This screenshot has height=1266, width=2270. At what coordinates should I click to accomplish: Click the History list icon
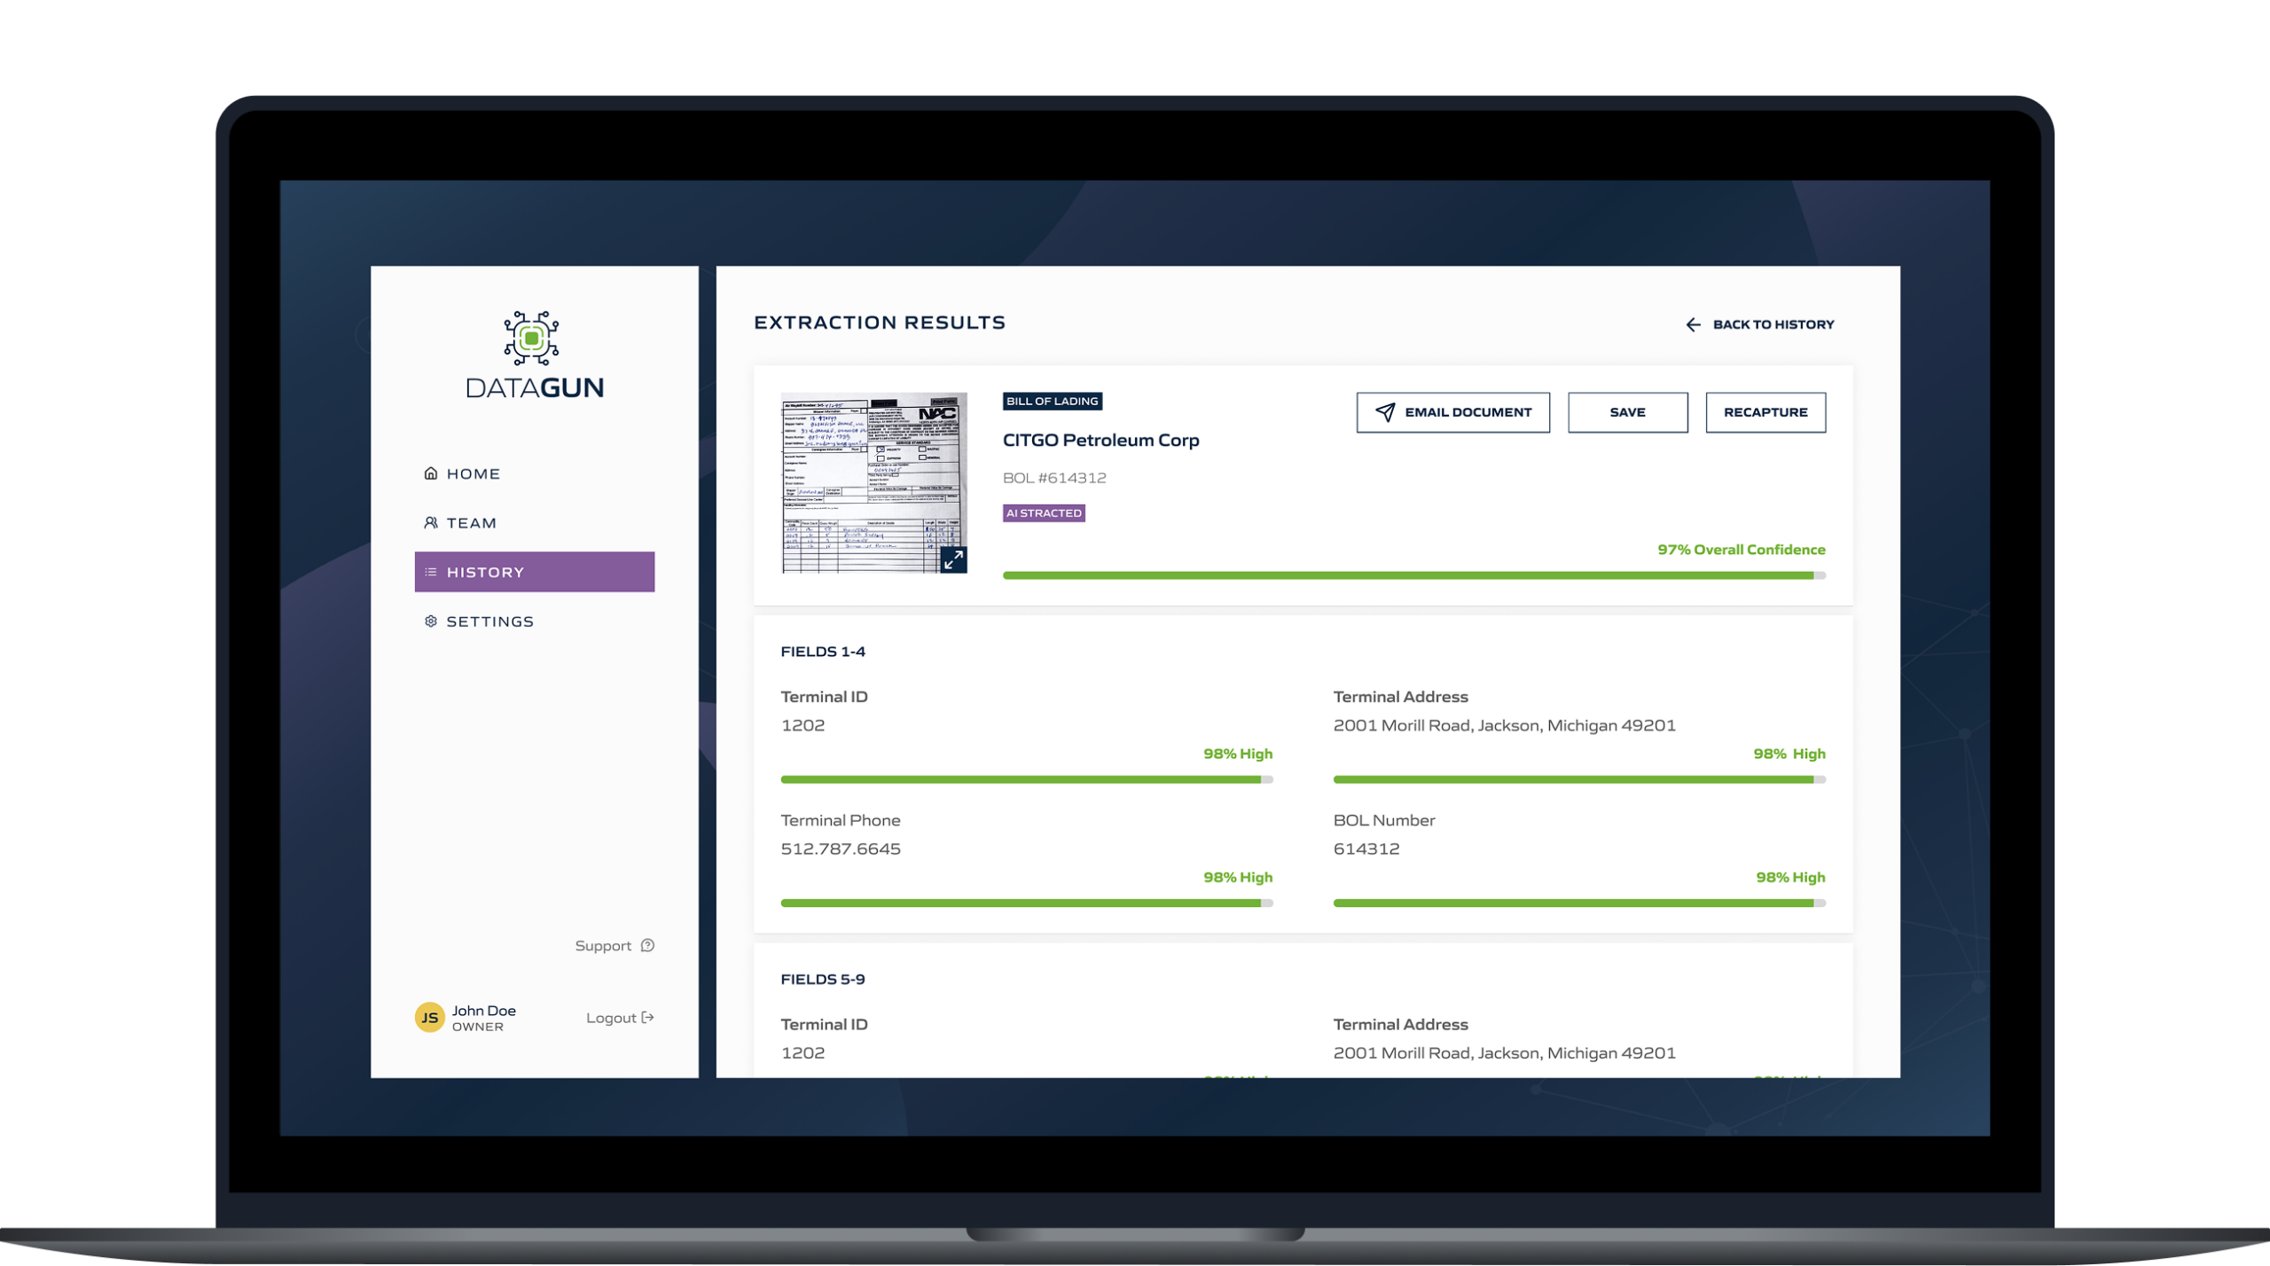point(431,573)
